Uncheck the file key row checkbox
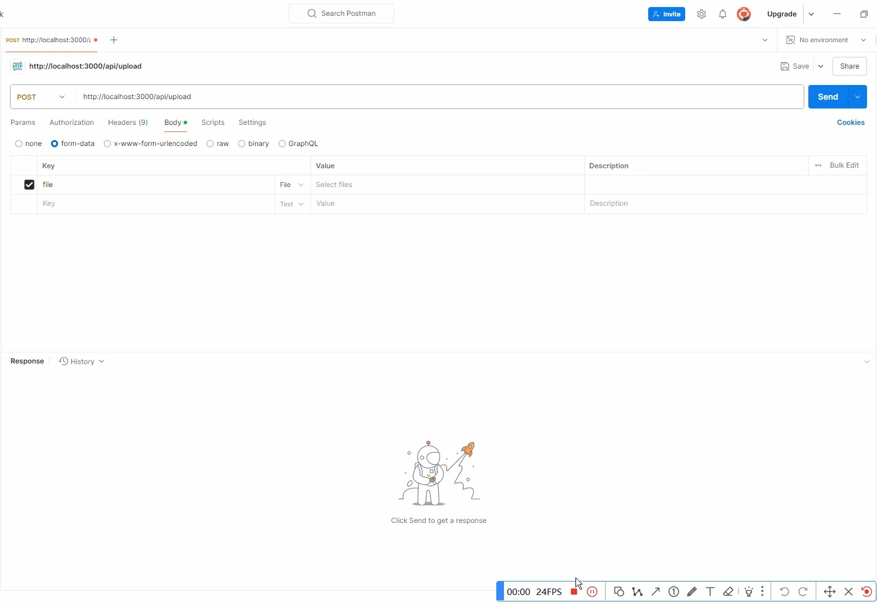The image size is (877, 605). click(29, 185)
